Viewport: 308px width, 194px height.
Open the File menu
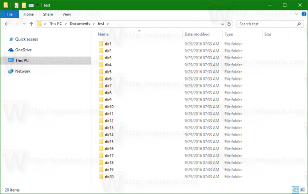click(10, 14)
